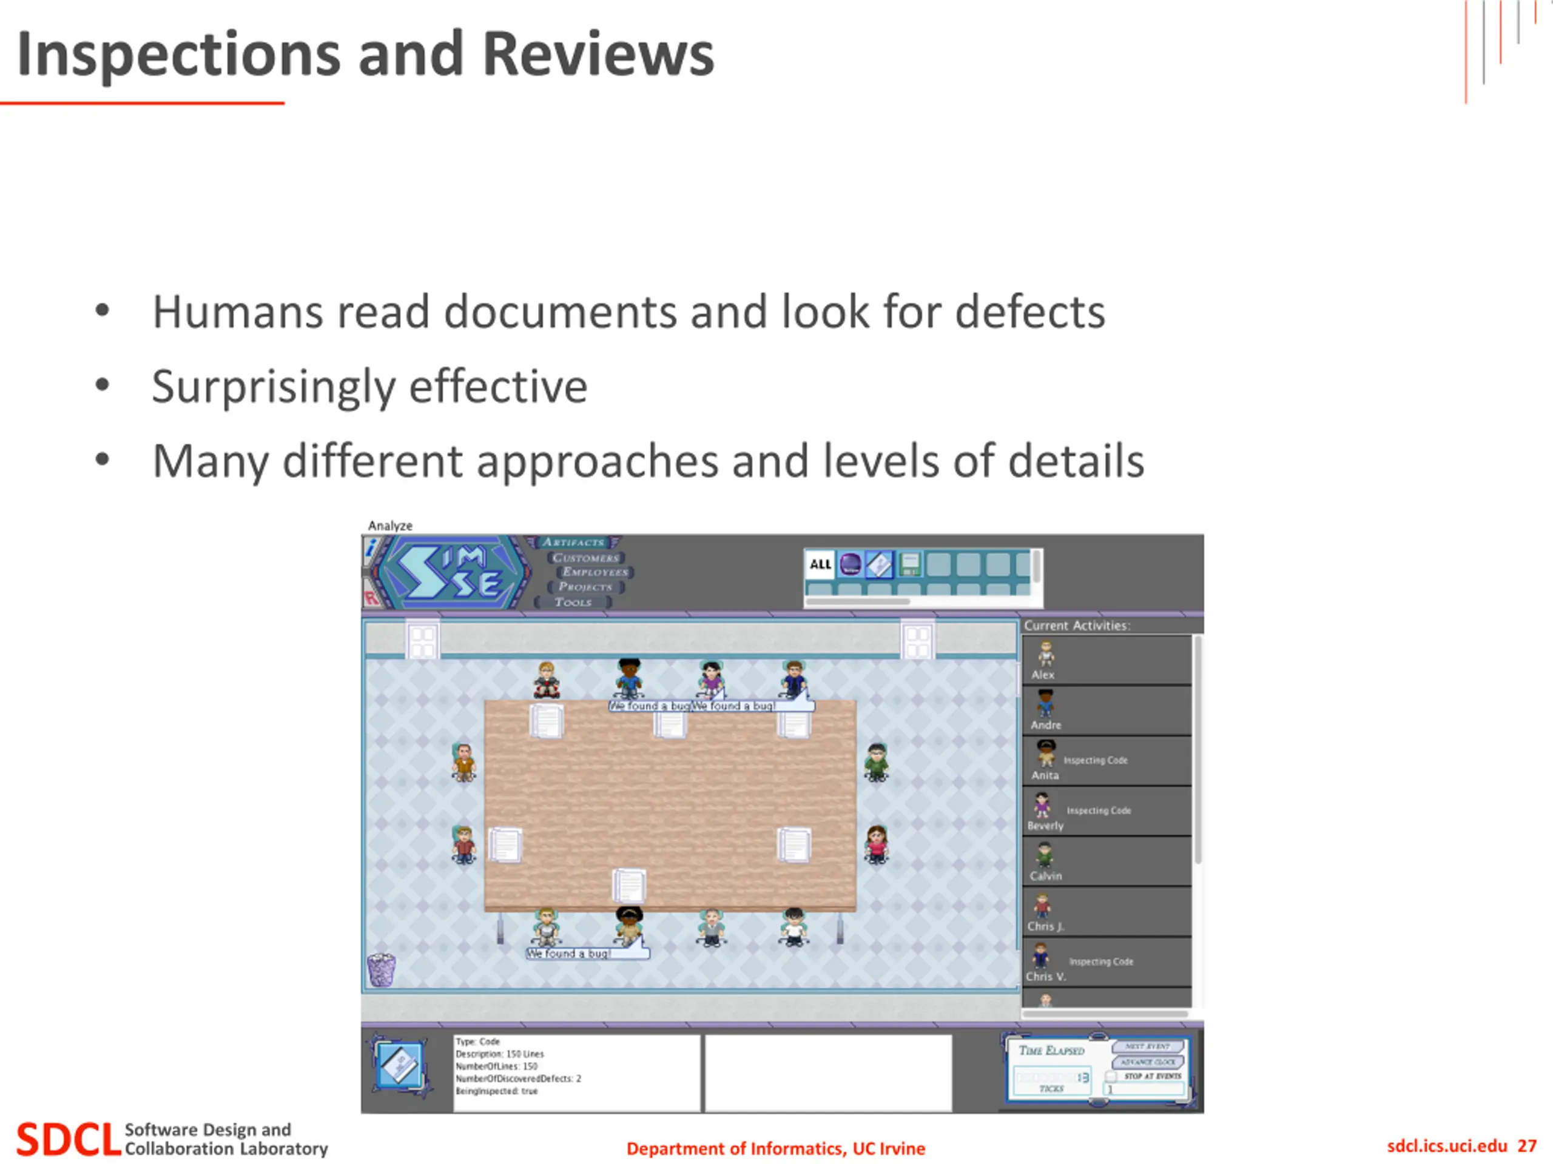Click the SimSE info 'i' icon

(x=370, y=549)
